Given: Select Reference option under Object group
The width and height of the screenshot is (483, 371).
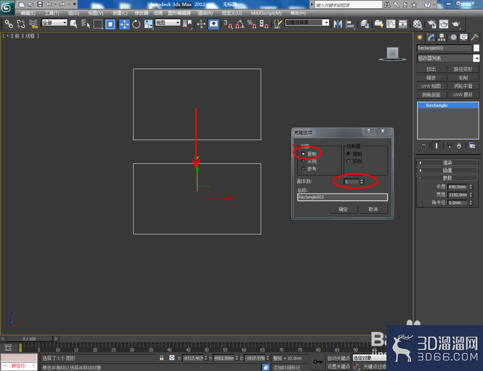Looking at the screenshot, I should tap(303, 169).
